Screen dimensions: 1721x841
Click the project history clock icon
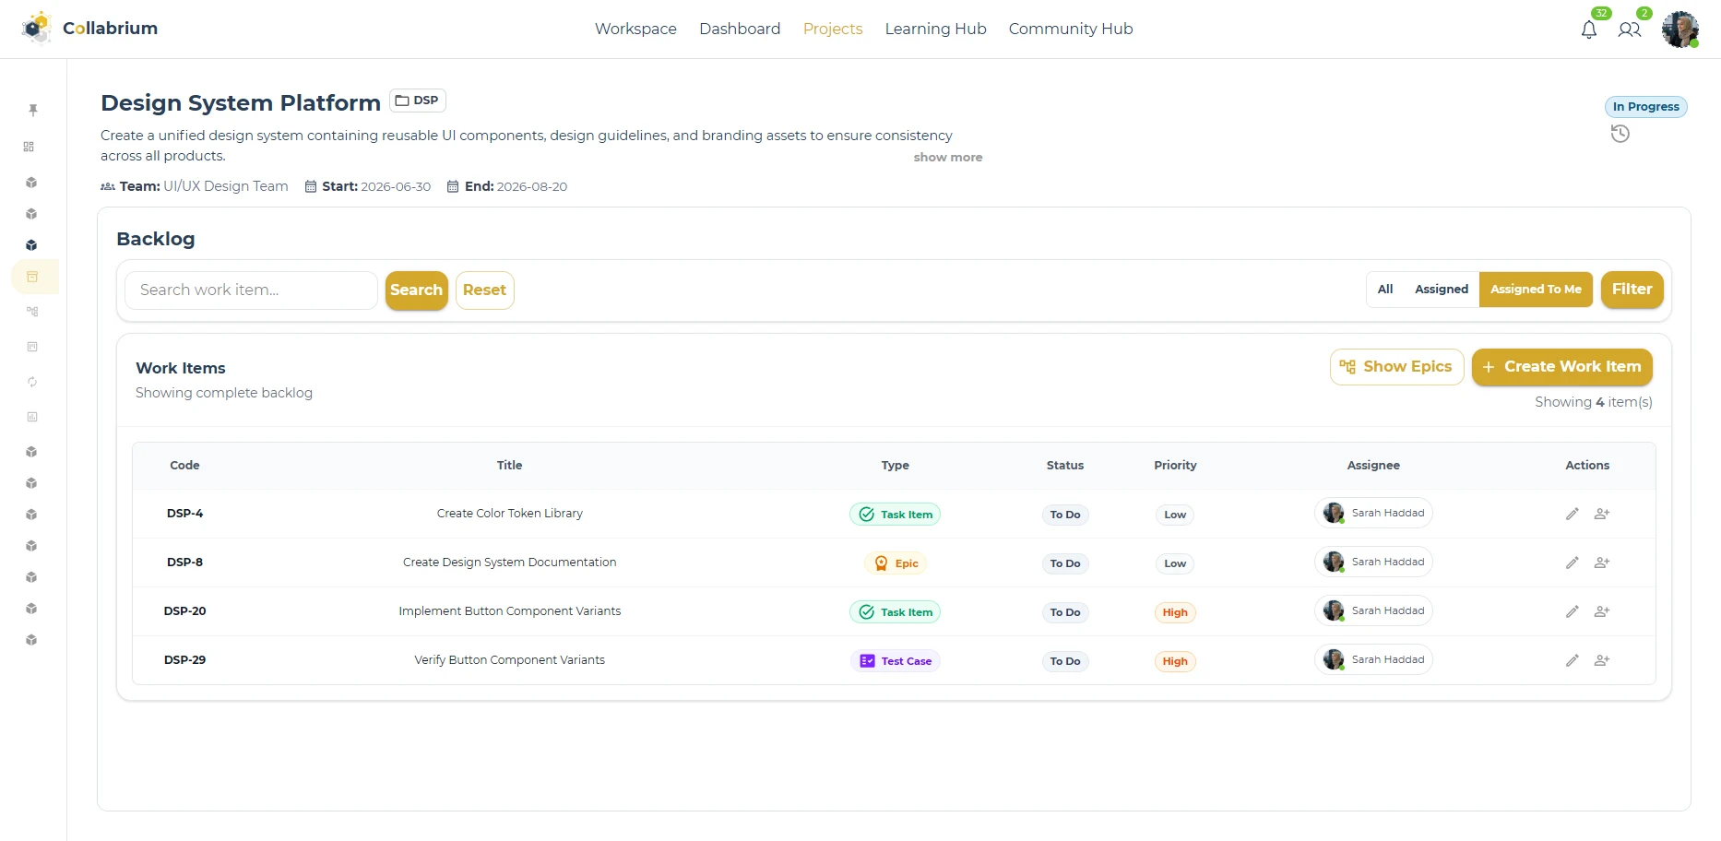(1620, 134)
